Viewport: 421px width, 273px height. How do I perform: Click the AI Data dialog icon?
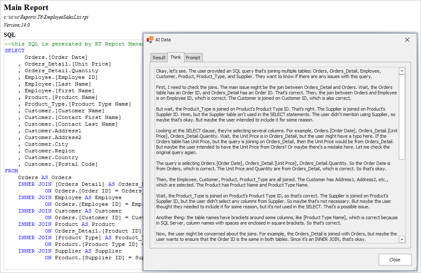pos(150,40)
